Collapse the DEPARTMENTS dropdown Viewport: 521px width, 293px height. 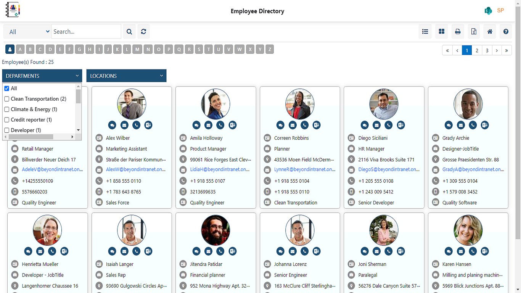(42, 76)
